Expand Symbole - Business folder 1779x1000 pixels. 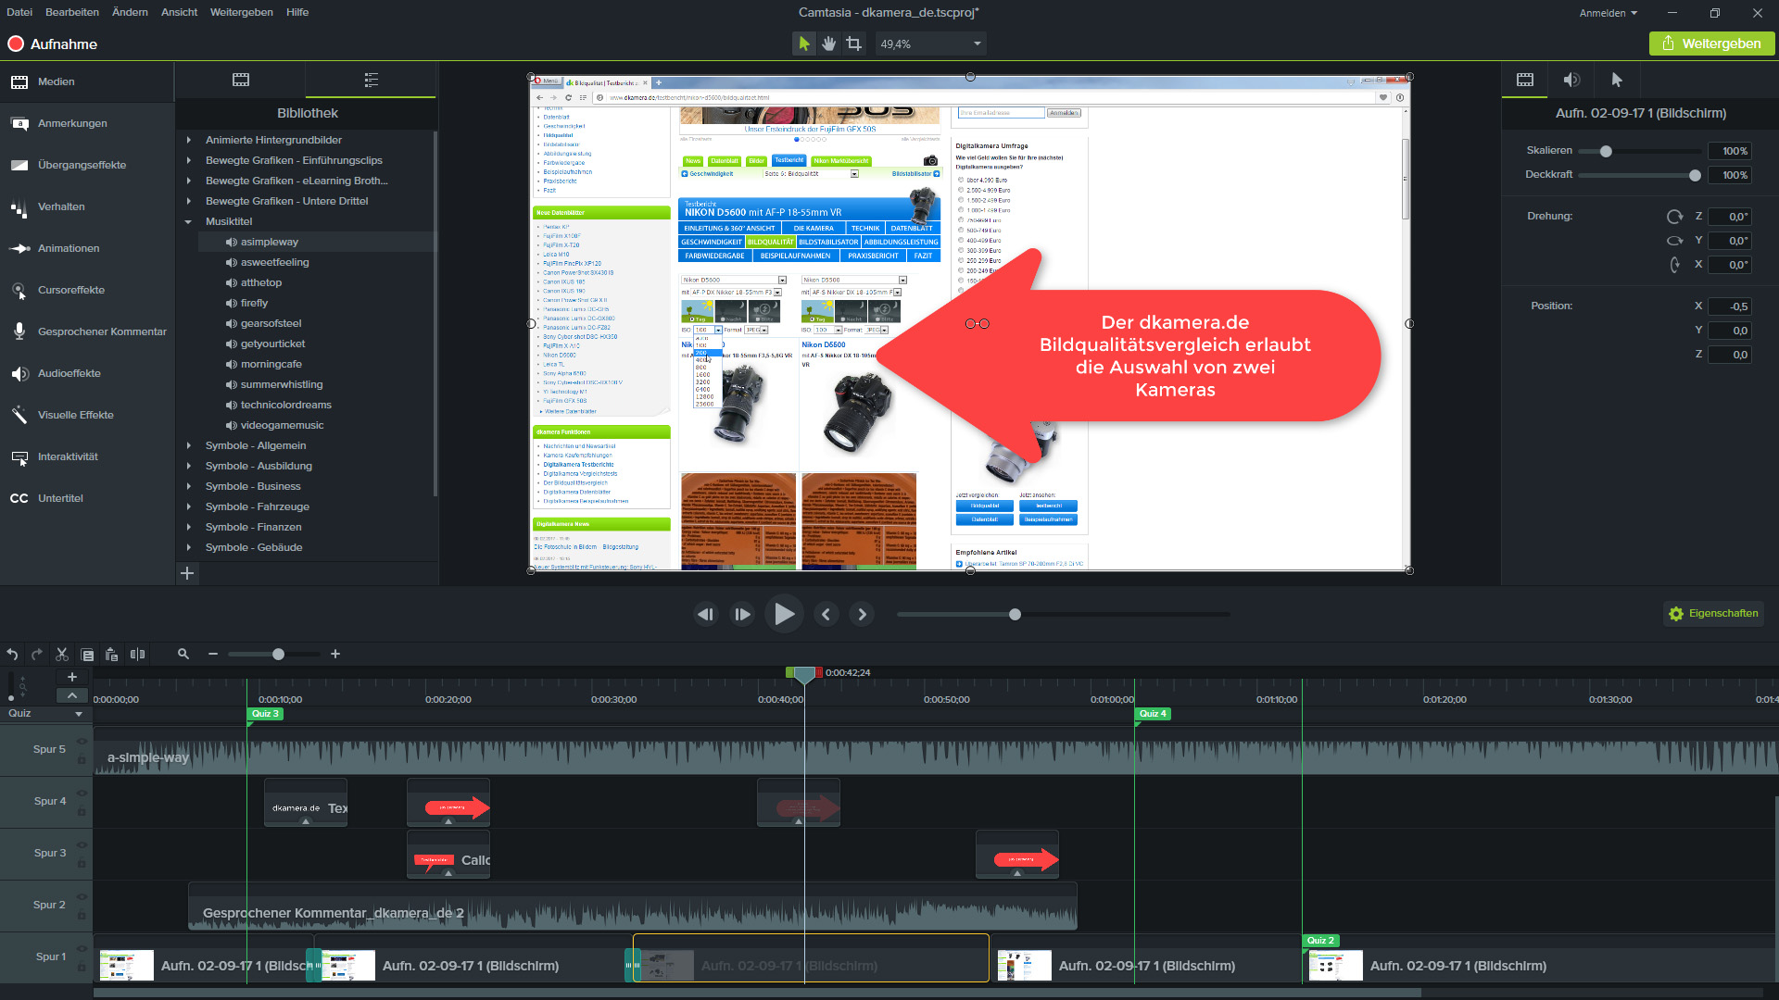click(x=189, y=487)
